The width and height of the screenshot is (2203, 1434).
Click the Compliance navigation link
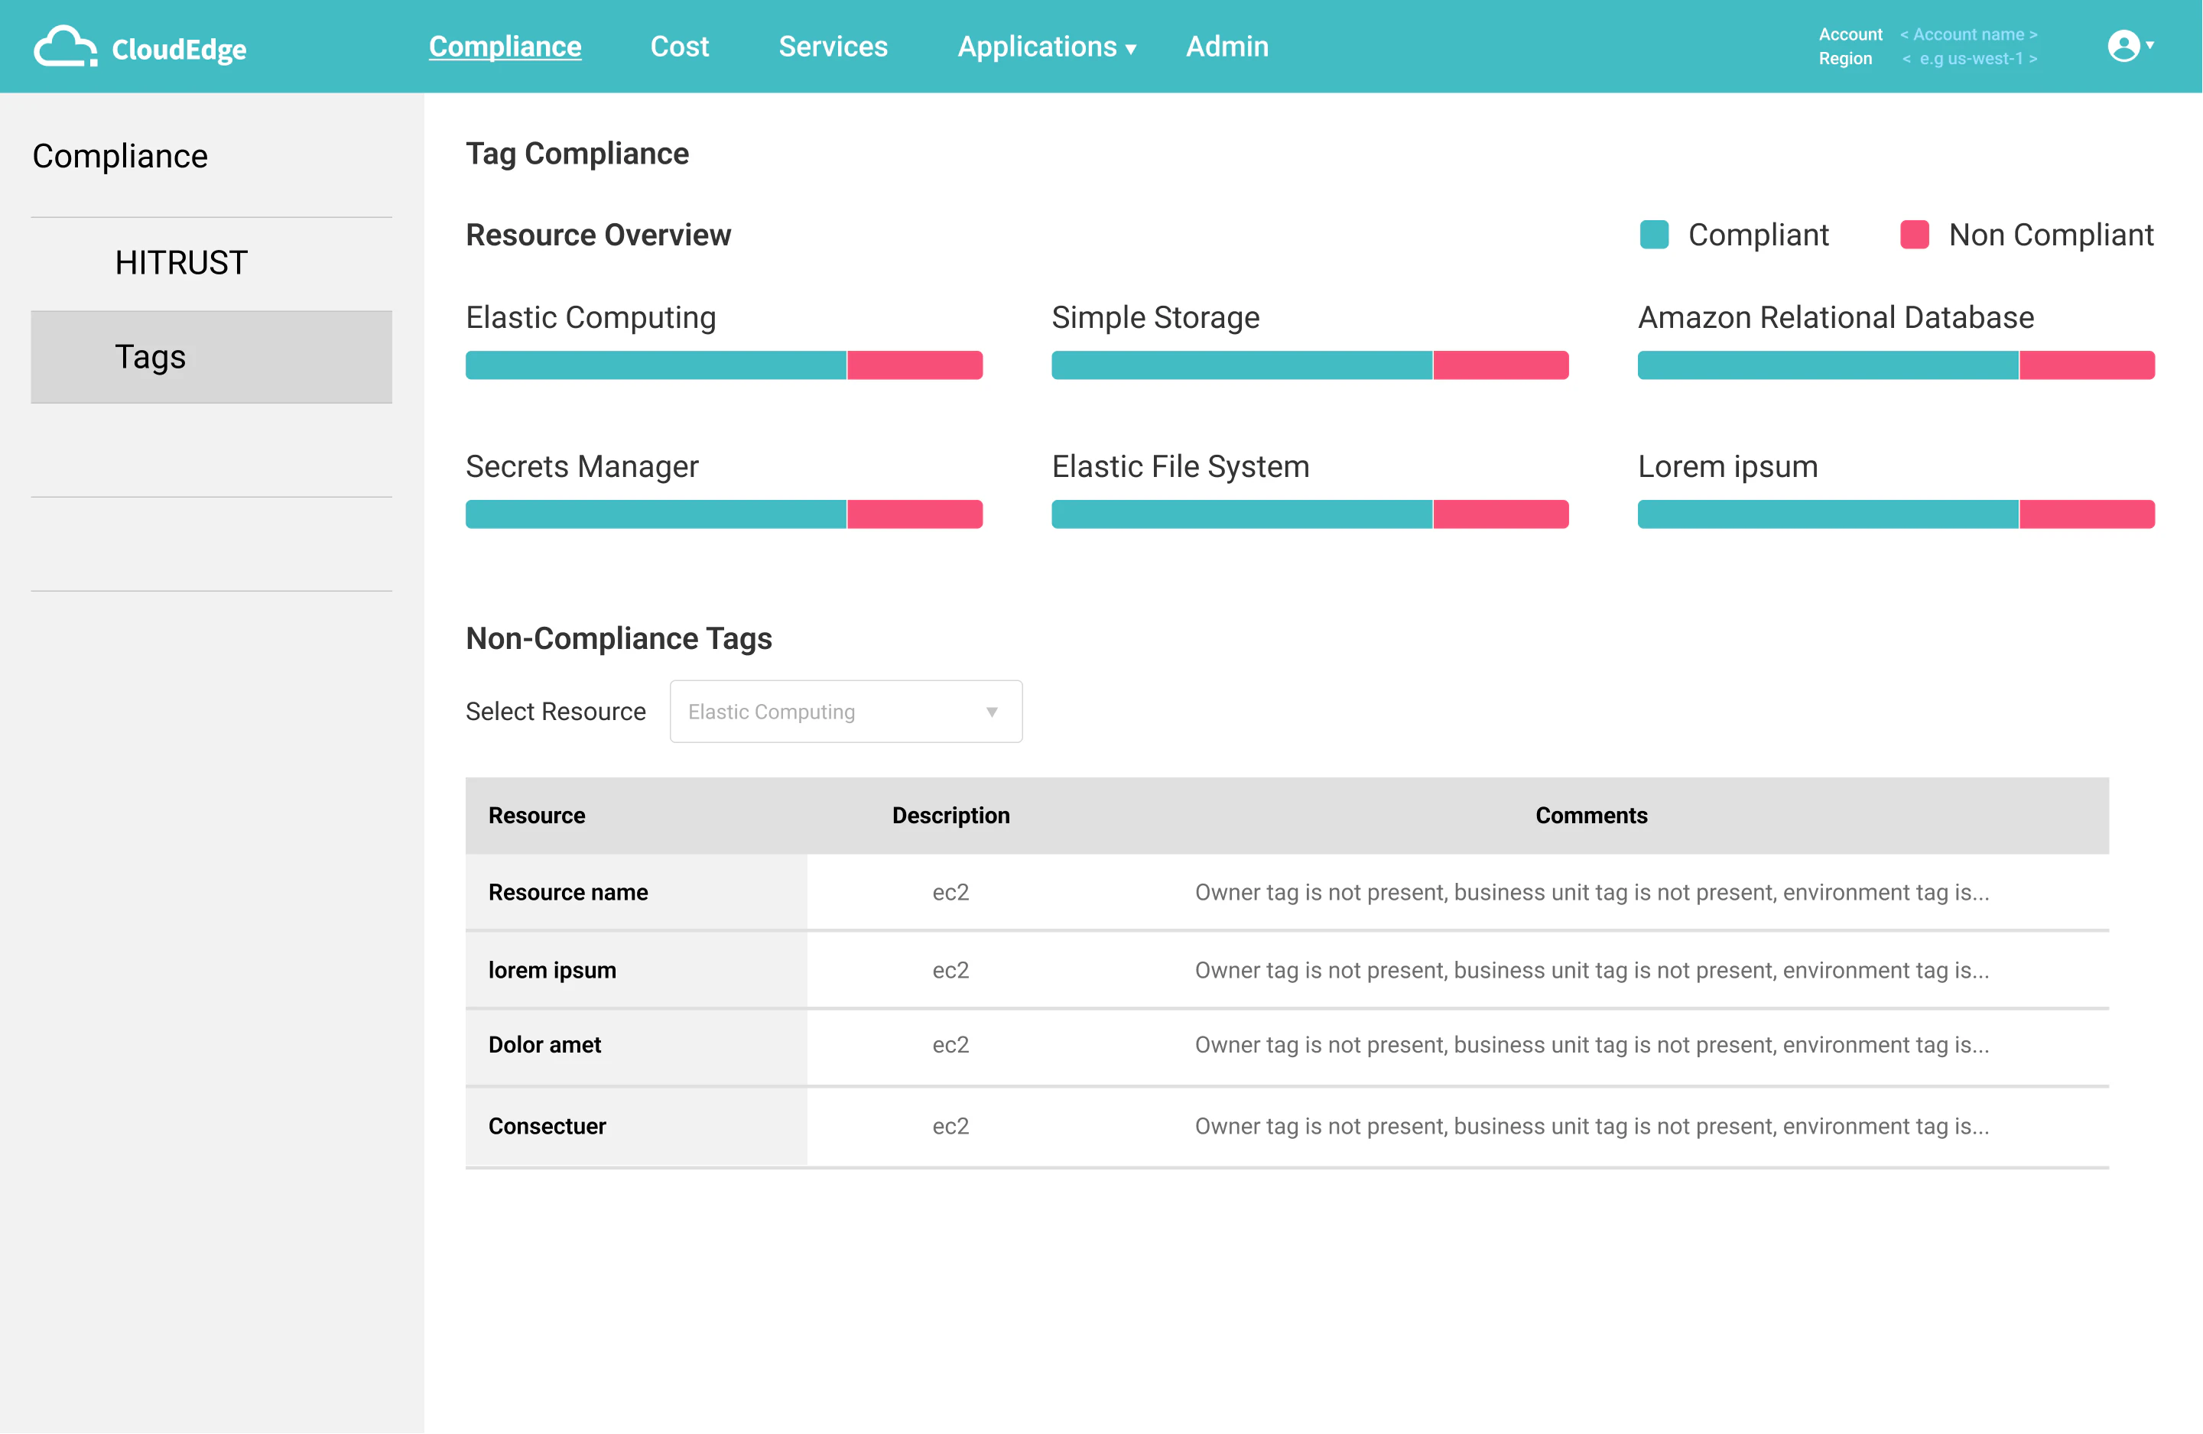click(505, 47)
